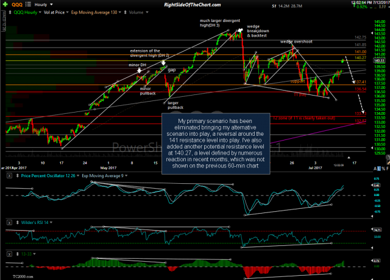
Task: Click the RightSideOfTheChart.com title
Action: 193,4
